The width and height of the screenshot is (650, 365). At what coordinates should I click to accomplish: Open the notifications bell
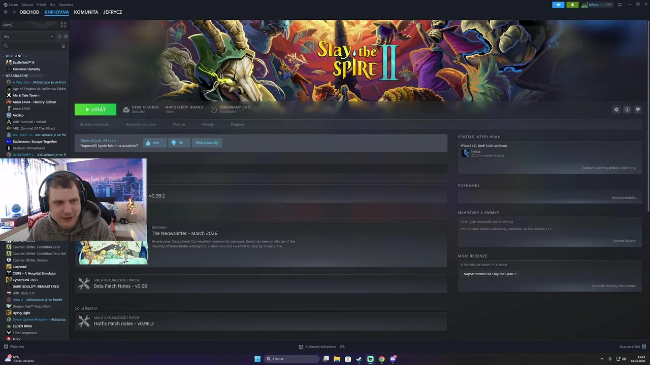pos(572,5)
